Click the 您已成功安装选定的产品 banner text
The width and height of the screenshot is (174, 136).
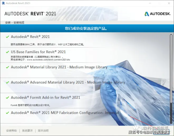pos(86,28)
